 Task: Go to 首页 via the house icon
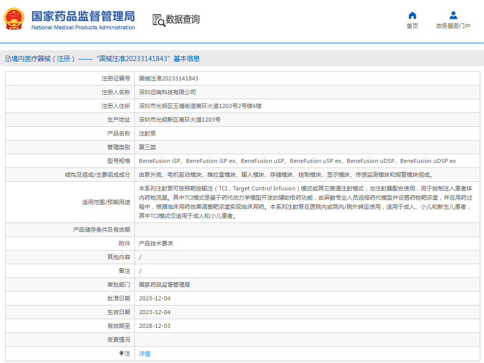[x=412, y=15]
